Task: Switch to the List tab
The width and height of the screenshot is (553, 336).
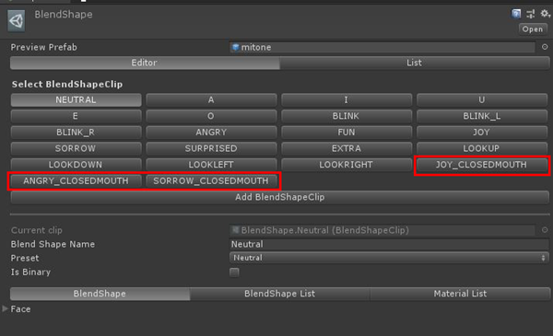Action: pyautogui.click(x=415, y=63)
